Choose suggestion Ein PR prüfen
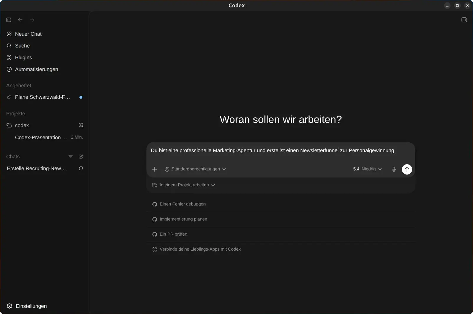 click(x=280, y=234)
